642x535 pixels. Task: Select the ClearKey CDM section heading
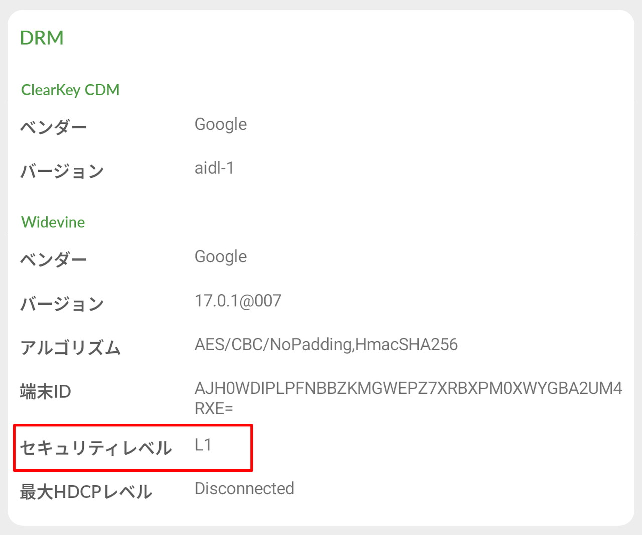click(x=70, y=90)
